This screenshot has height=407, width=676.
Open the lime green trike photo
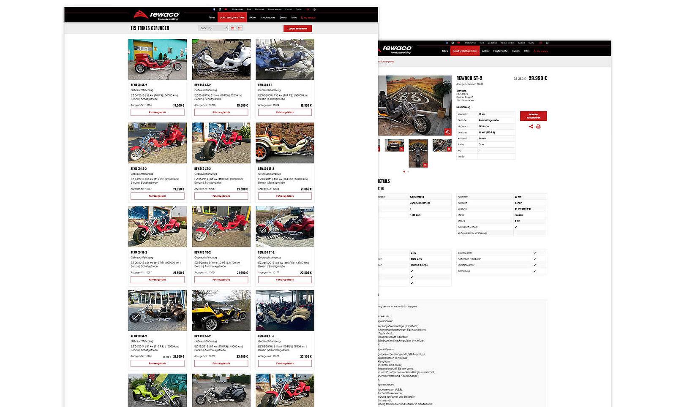tap(158, 390)
